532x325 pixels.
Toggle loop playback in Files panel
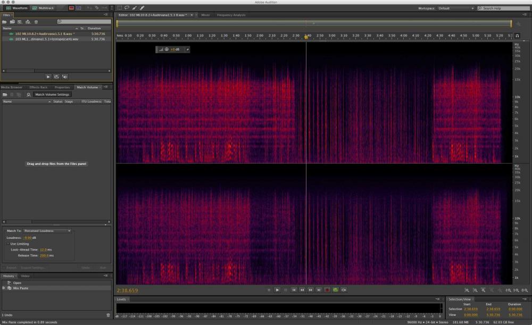click(x=56, y=77)
